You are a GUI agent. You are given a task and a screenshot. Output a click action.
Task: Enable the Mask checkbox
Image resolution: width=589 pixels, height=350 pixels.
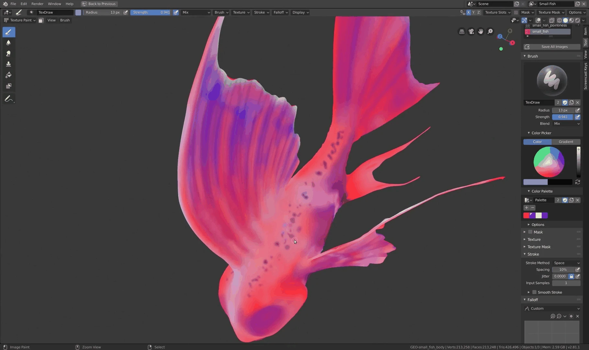pyautogui.click(x=530, y=232)
